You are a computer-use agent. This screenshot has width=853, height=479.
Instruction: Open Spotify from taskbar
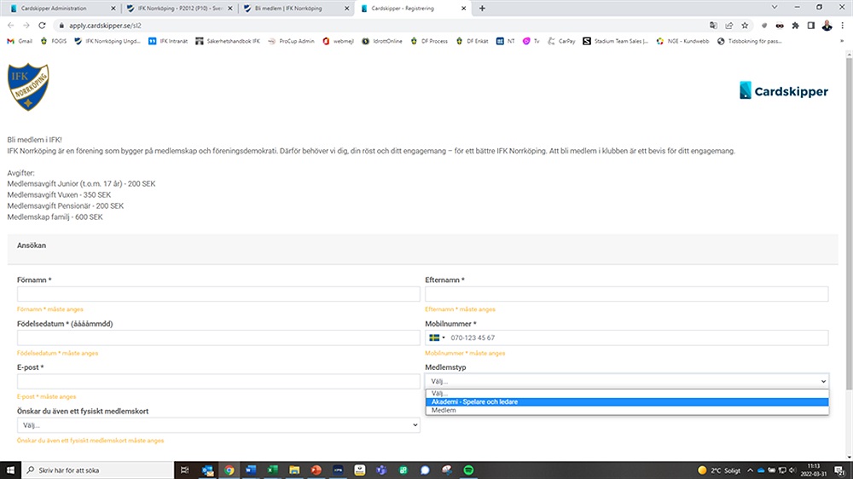pos(468,470)
